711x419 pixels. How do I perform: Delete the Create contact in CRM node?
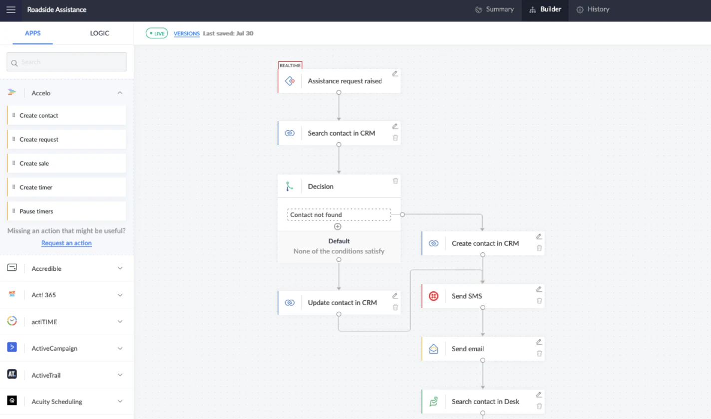pyautogui.click(x=539, y=248)
